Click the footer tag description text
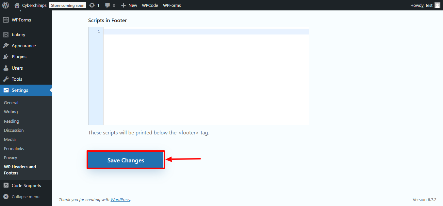Viewport: 443px width, 206px height. [149, 132]
